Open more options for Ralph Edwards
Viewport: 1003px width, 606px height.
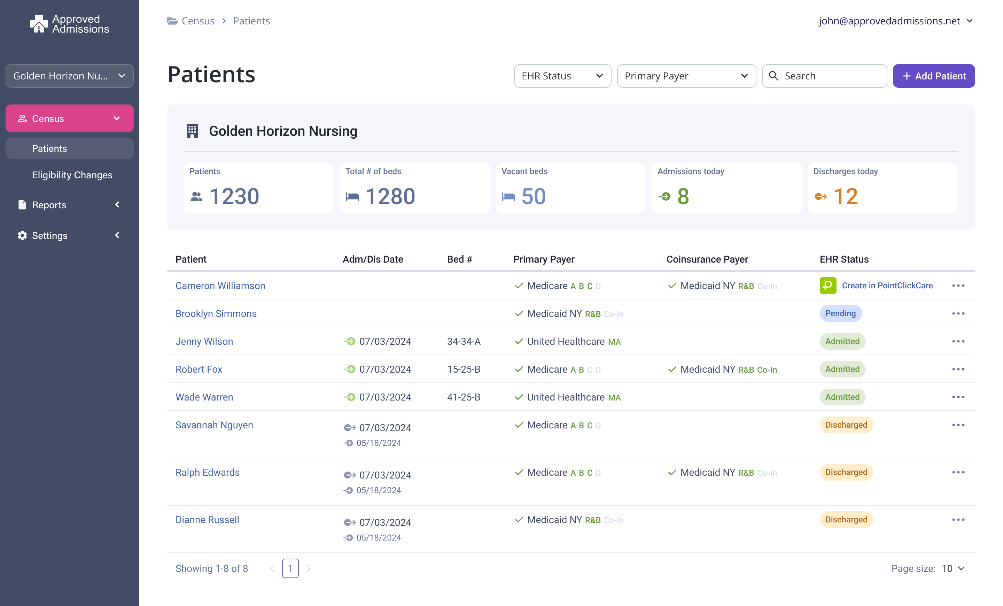tap(958, 472)
